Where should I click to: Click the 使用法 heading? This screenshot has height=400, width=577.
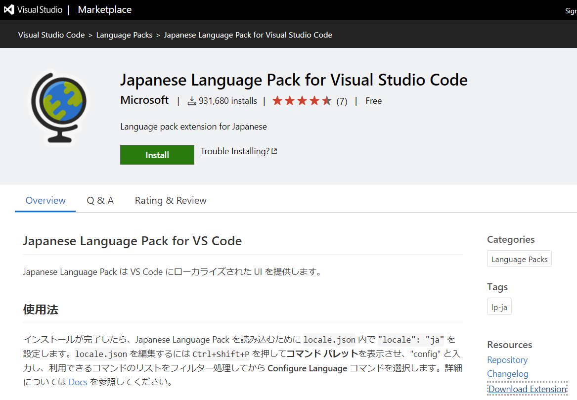point(41,309)
